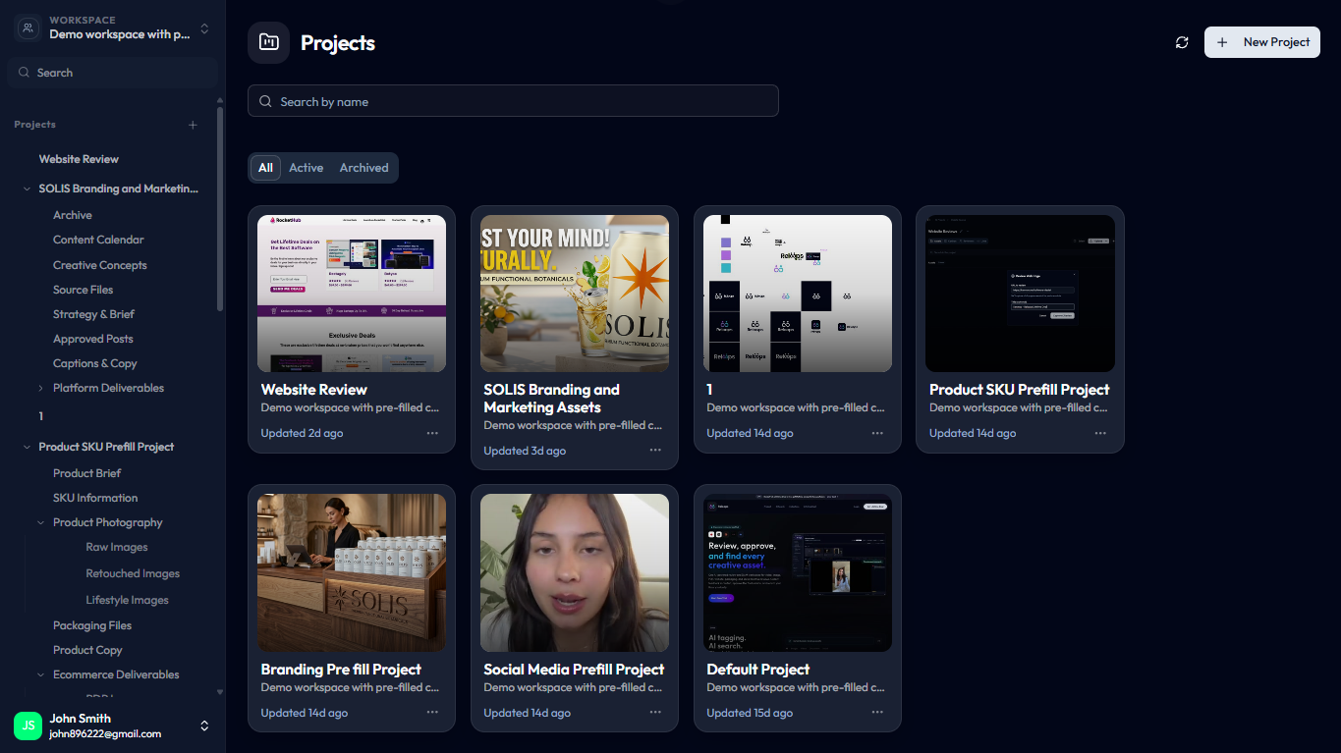Screen dimensions: 1341x753
Task: Switch to the Archived filter tab
Action: [363, 168]
